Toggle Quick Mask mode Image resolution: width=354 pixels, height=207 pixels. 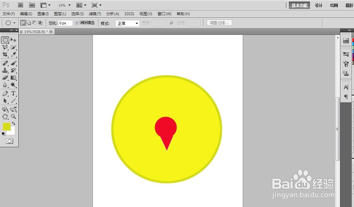(10, 141)
